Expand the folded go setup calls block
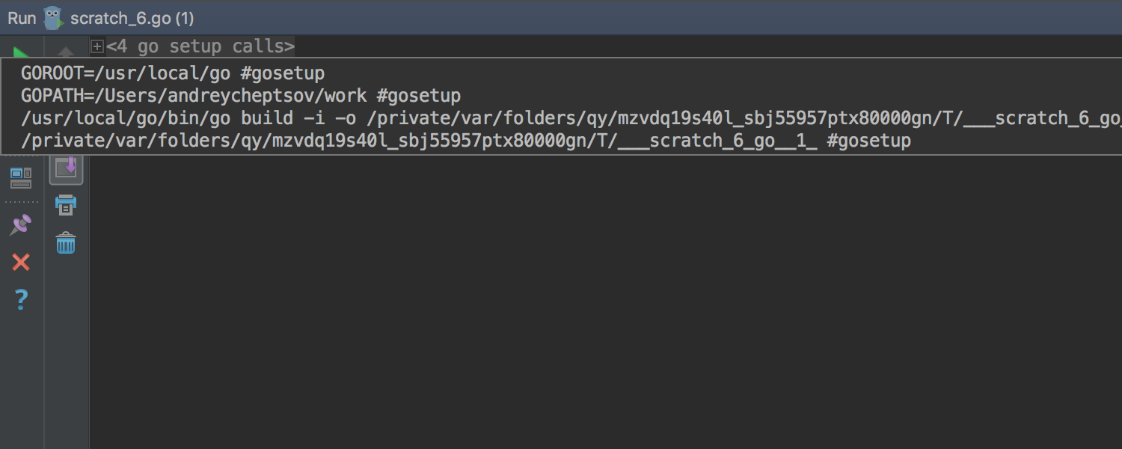This screenshot has height=449, width=1122. 96,47
